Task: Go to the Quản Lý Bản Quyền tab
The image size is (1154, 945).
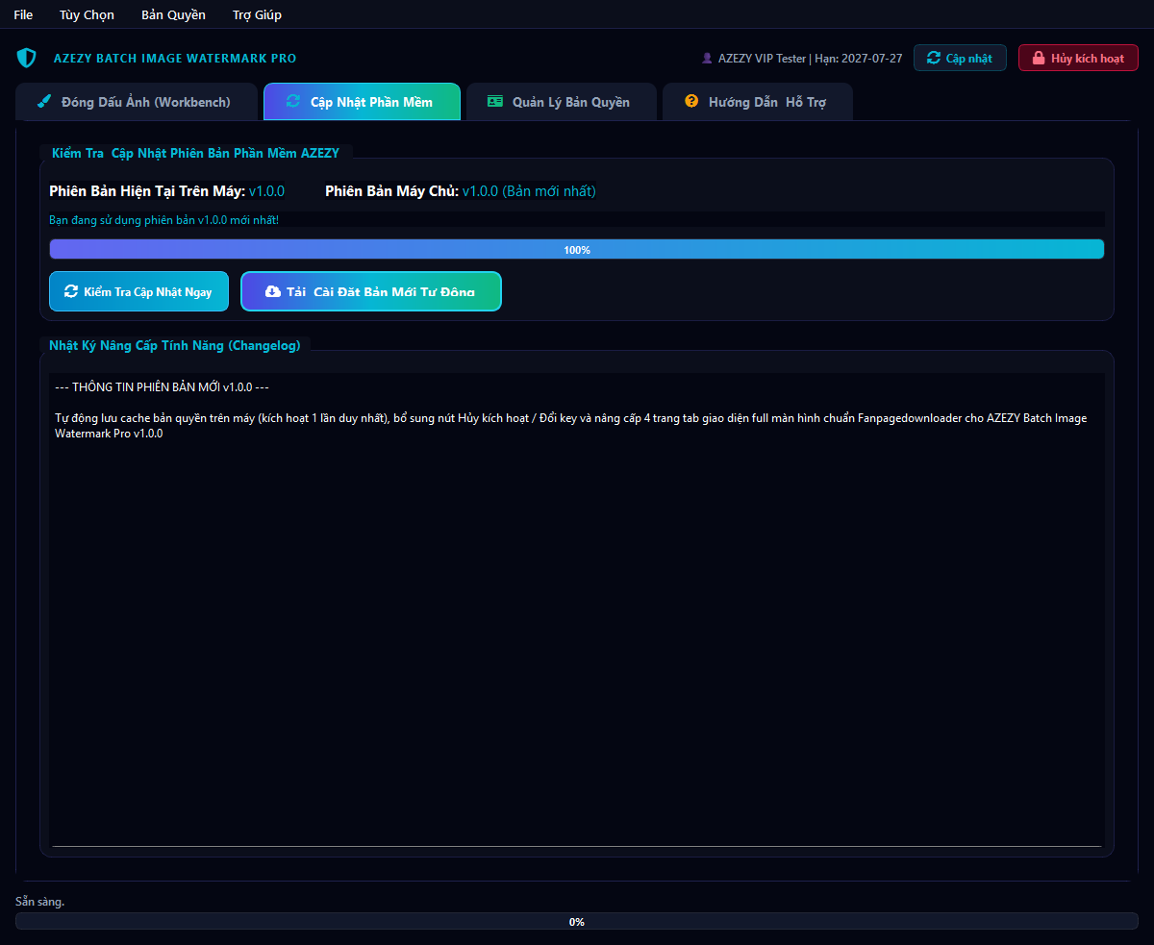Action: [x=561, y=102]
